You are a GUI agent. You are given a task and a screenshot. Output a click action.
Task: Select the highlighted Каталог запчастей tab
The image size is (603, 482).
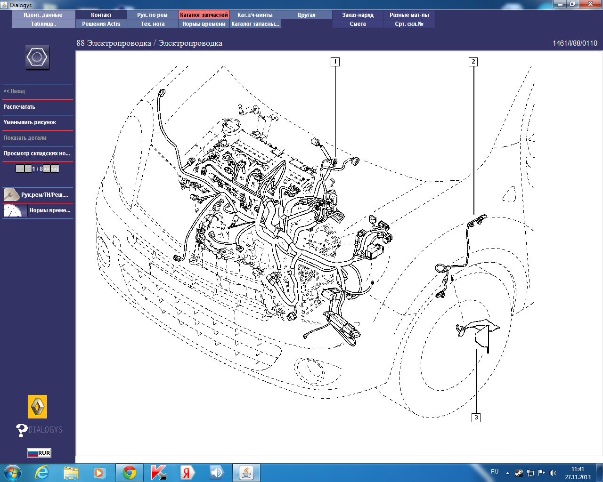tap(204, 15)
